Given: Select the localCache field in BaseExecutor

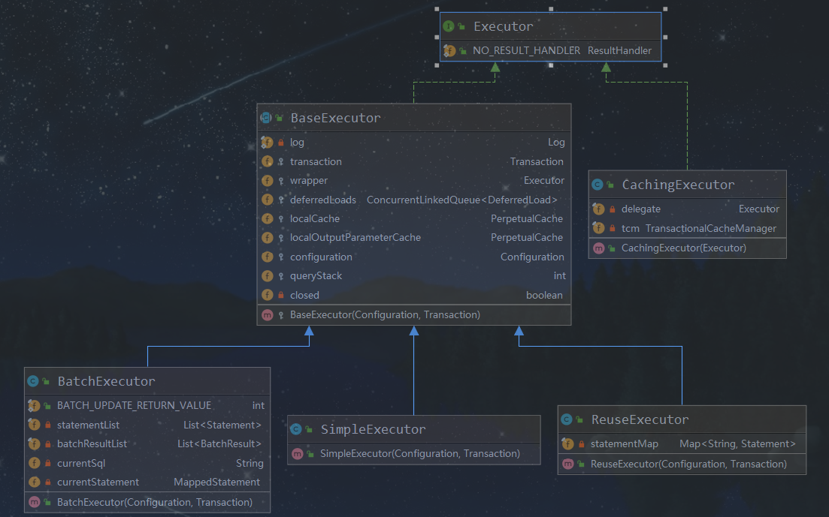Looking at the screenshot, I should (315, 218).
